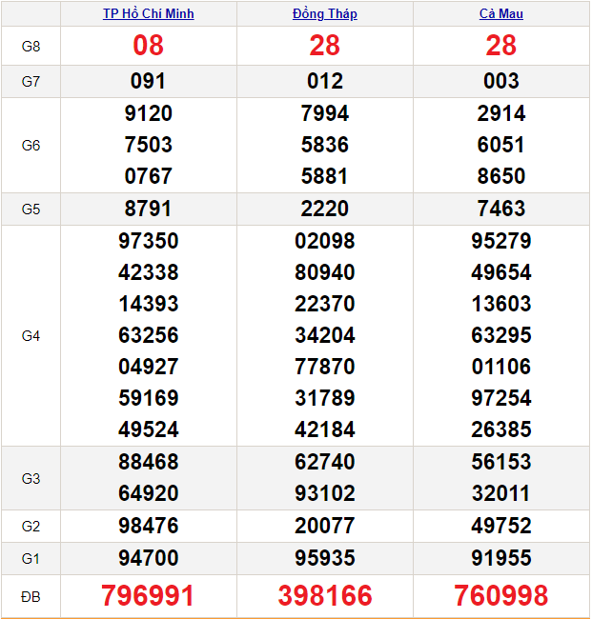Select G7 number 003
The image size is (592, 619).
[x=500, y=82]
